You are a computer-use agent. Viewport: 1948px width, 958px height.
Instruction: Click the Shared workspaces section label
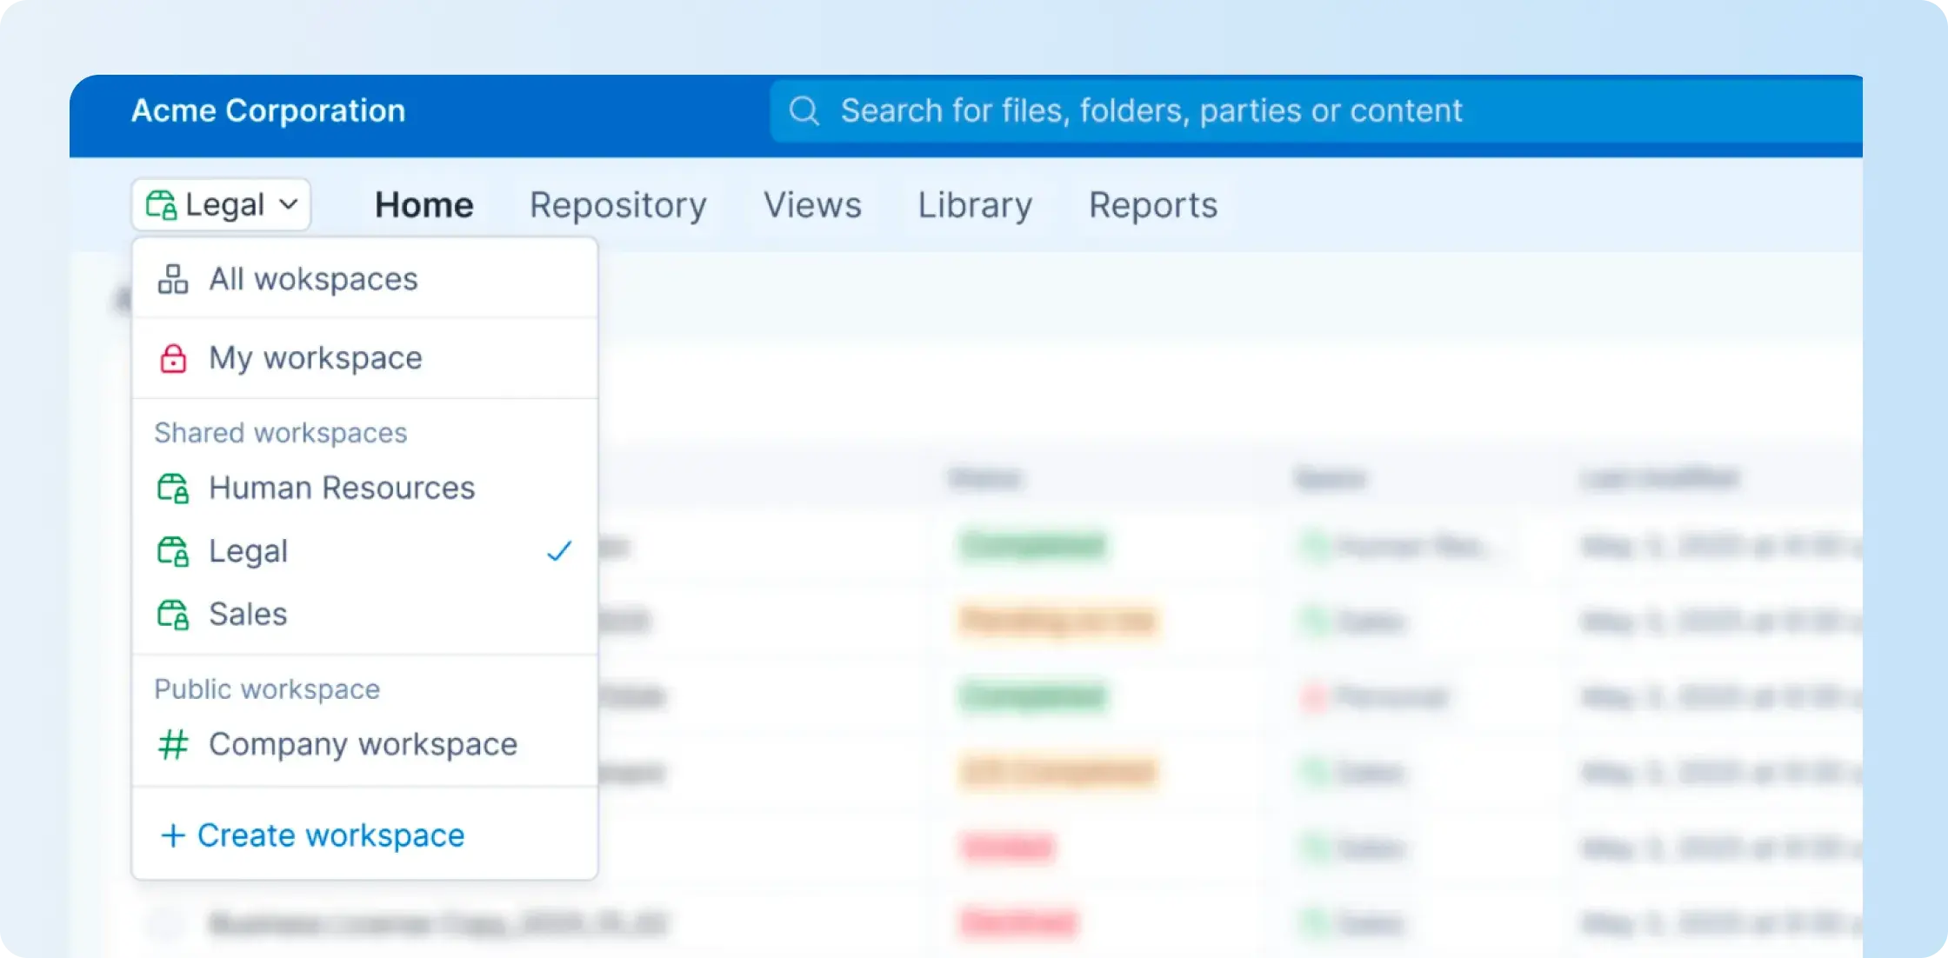(281, 433)
